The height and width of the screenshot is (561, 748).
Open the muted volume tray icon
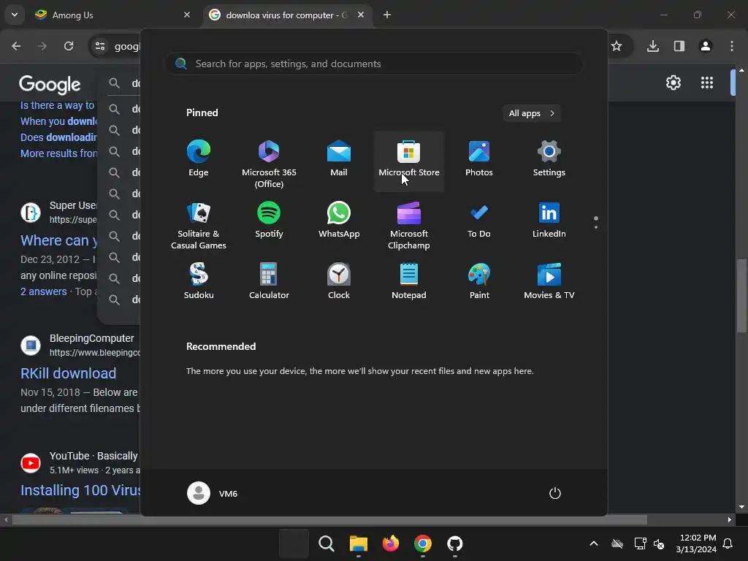pyautogui.click(x=659, y=543)
